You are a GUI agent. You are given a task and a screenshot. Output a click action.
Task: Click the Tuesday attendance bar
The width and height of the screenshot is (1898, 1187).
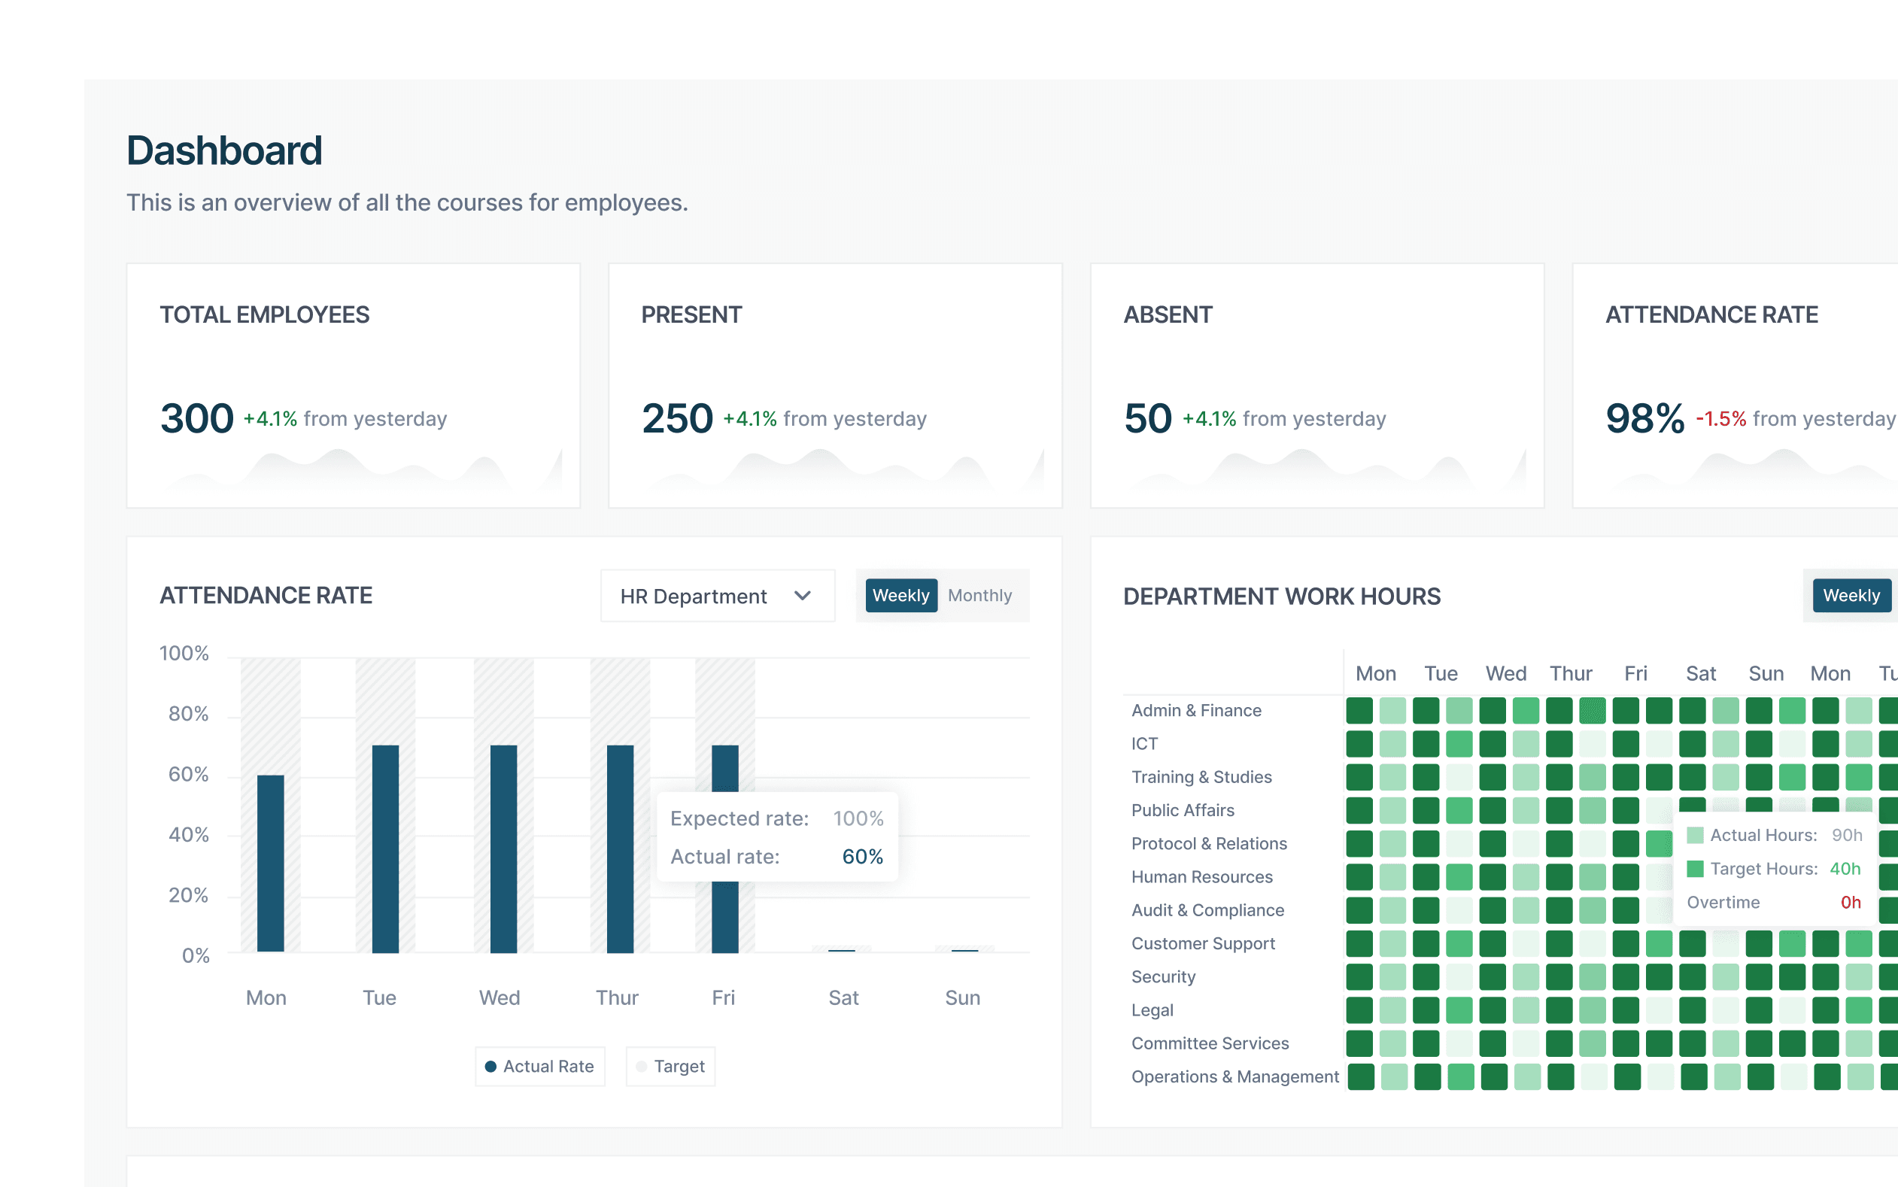385,848
